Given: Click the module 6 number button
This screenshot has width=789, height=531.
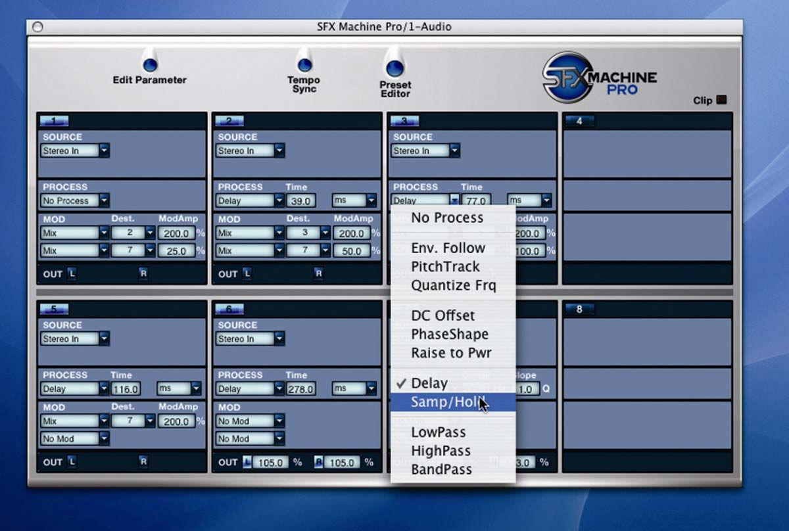Looking at the screenshot, I should tap(231, 309).
